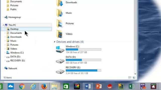Click the File Explorer taskbar icon
The image size is (161, 90).
pos(55,86)
